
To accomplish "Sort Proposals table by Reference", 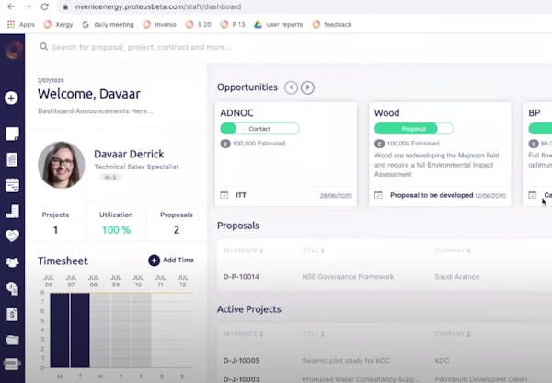I will pyautogui.click(x=243, y=250).
